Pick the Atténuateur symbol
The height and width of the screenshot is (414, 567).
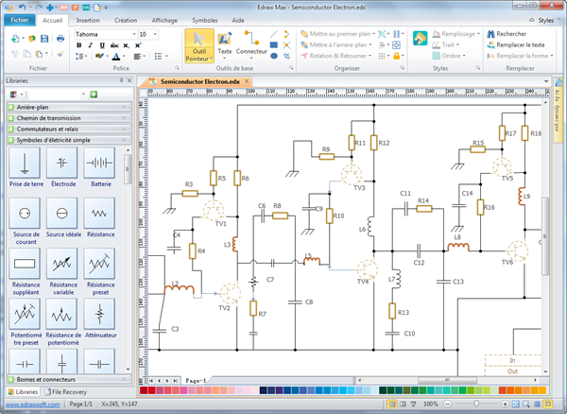pyautogui.click(x=99, y=314)
